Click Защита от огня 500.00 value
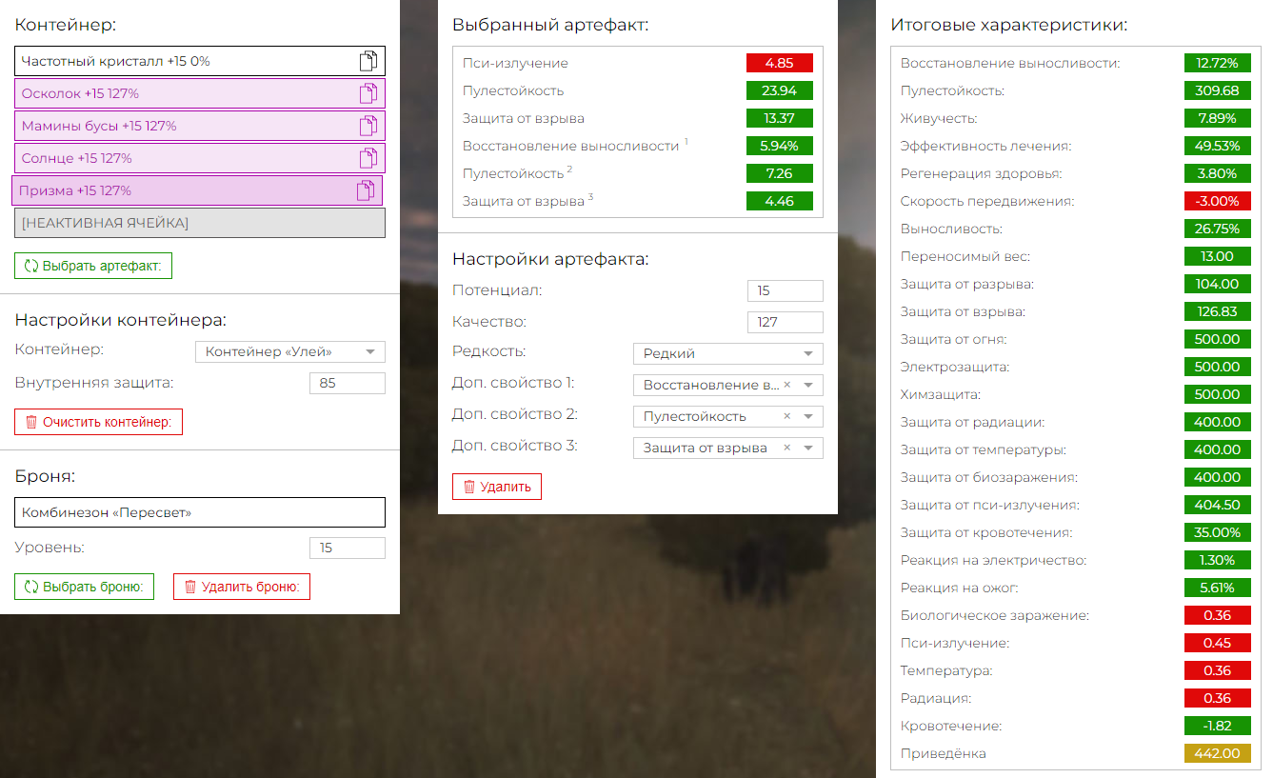 pyautogui.click(x=1218, y=340)
